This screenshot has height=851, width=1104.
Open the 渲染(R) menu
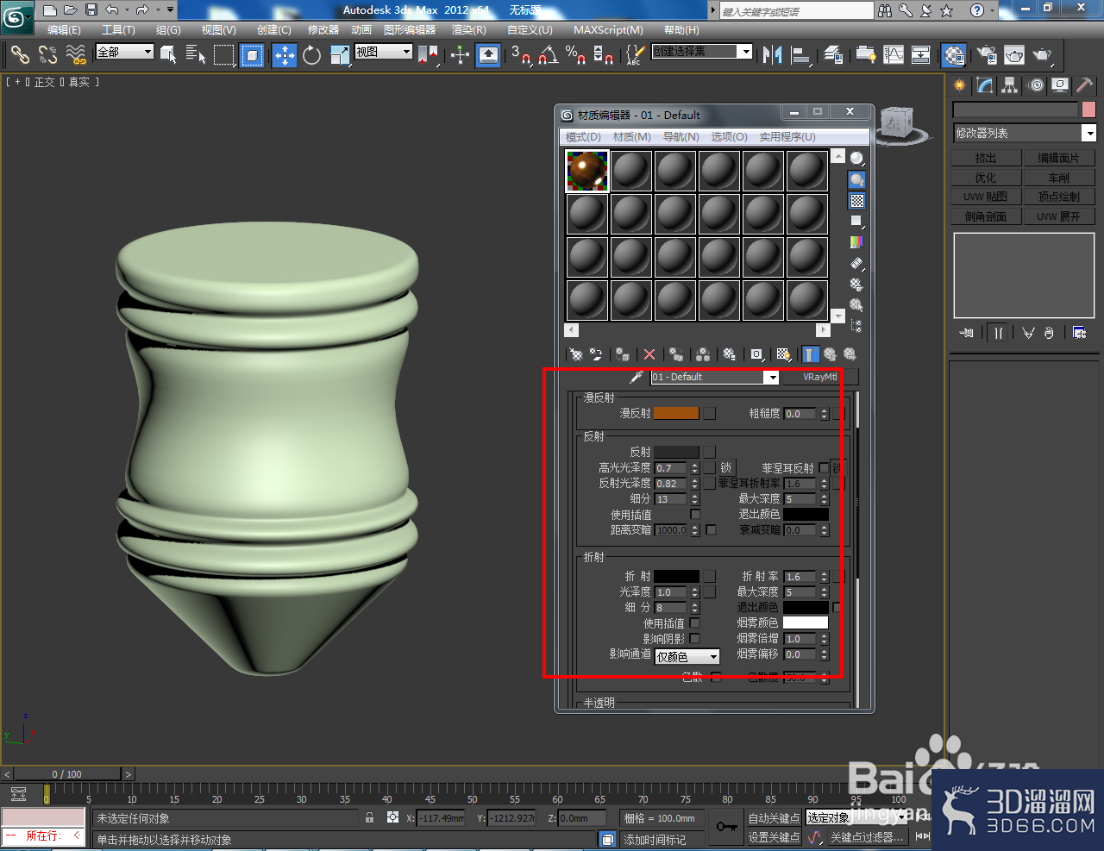(x=469, y=30)
